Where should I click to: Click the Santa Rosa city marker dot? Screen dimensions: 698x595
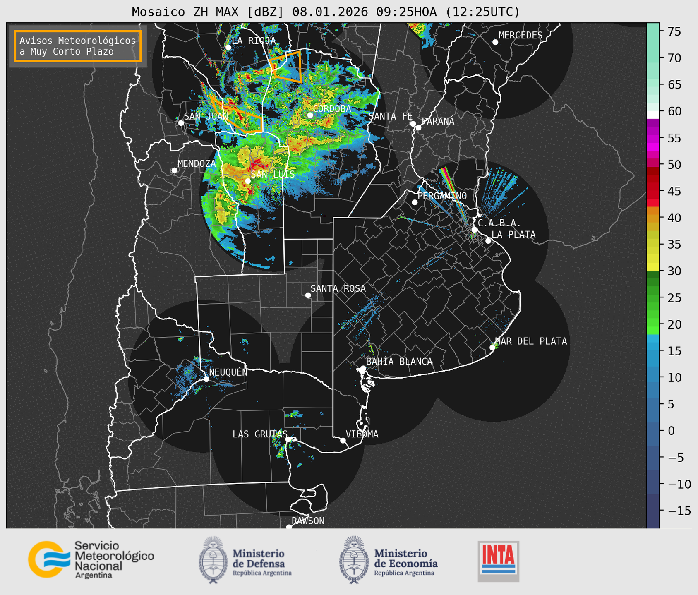[x=308, y=295]
